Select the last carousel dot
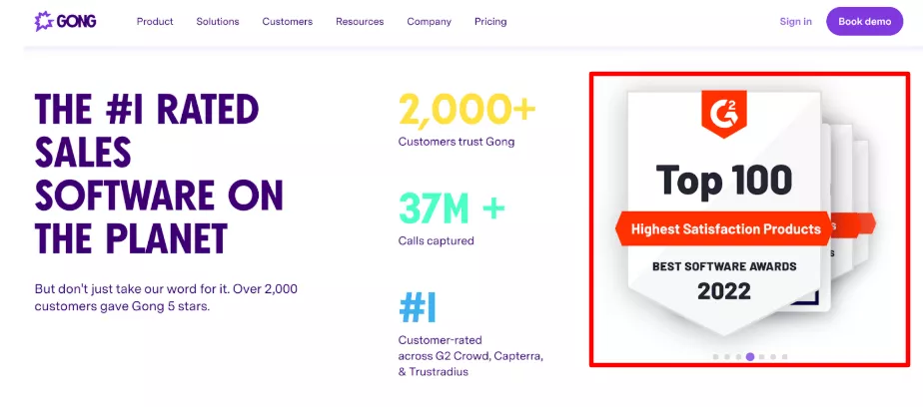Screen dimensions: 923x407 click(x=785, y=356)
